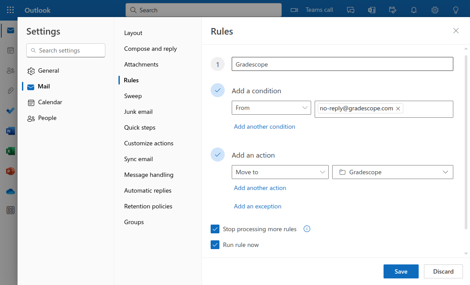Open the app launcher waffle icon
The image size is (470, 285).
(11, 10)
